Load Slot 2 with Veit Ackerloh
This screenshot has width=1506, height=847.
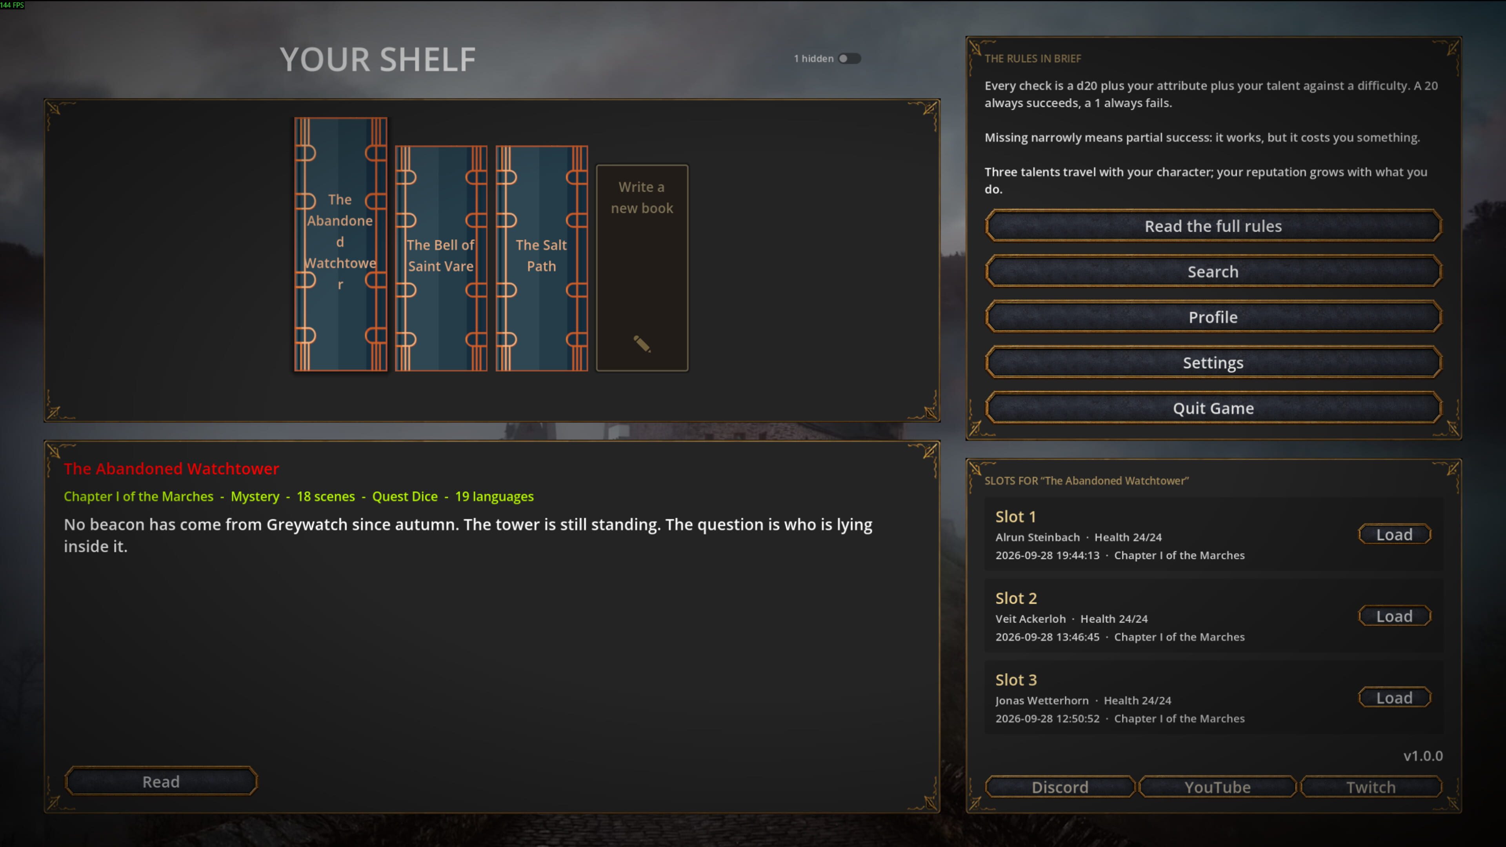pyautogui.click(x=1394, y=616)
